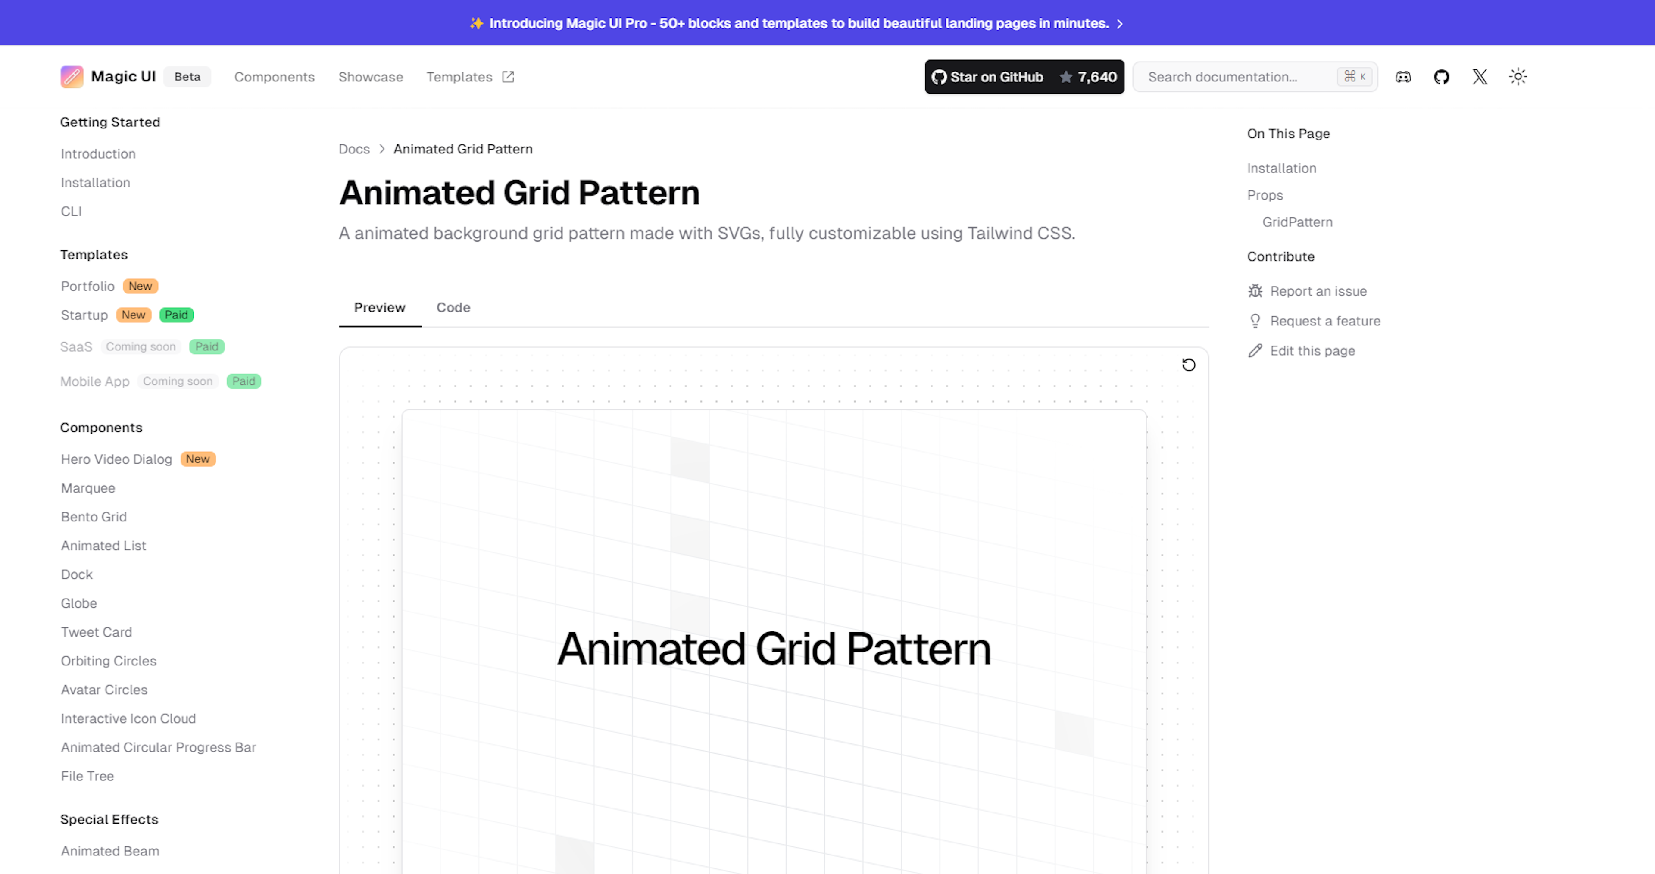This screenshot has height=874, width=1655.
Task: Switch to the Code tab
Action: click(x=452, y=306)
